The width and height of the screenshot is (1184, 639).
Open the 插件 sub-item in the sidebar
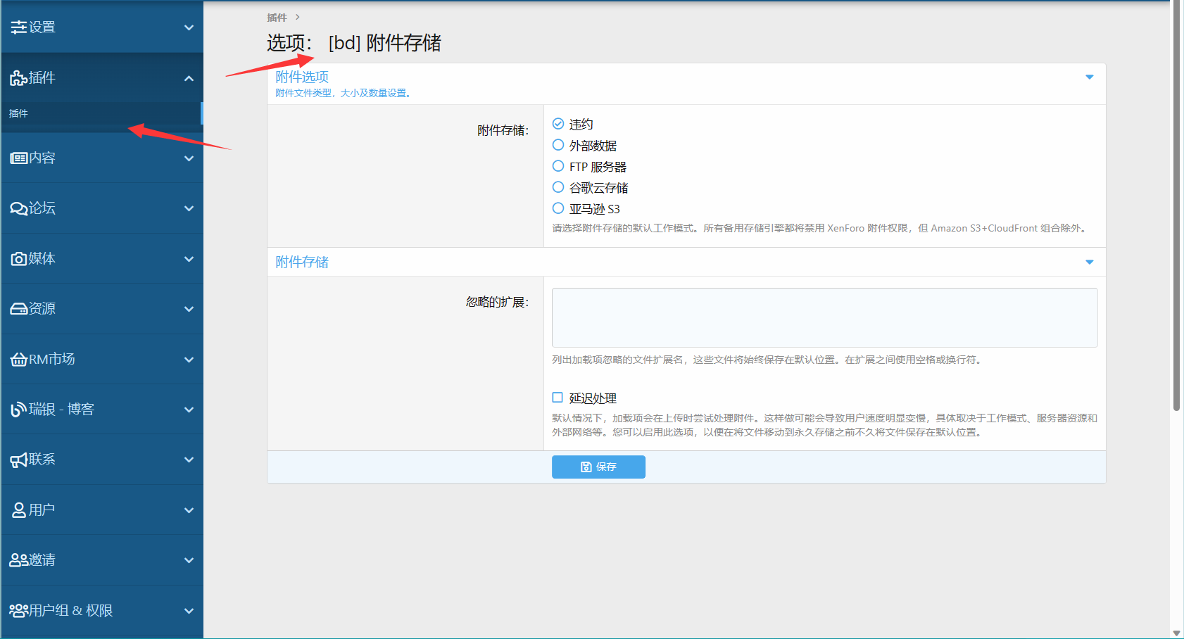click(x=19, y=113)
